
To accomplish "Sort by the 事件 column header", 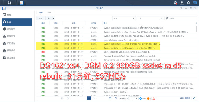I will coord(148,23).
